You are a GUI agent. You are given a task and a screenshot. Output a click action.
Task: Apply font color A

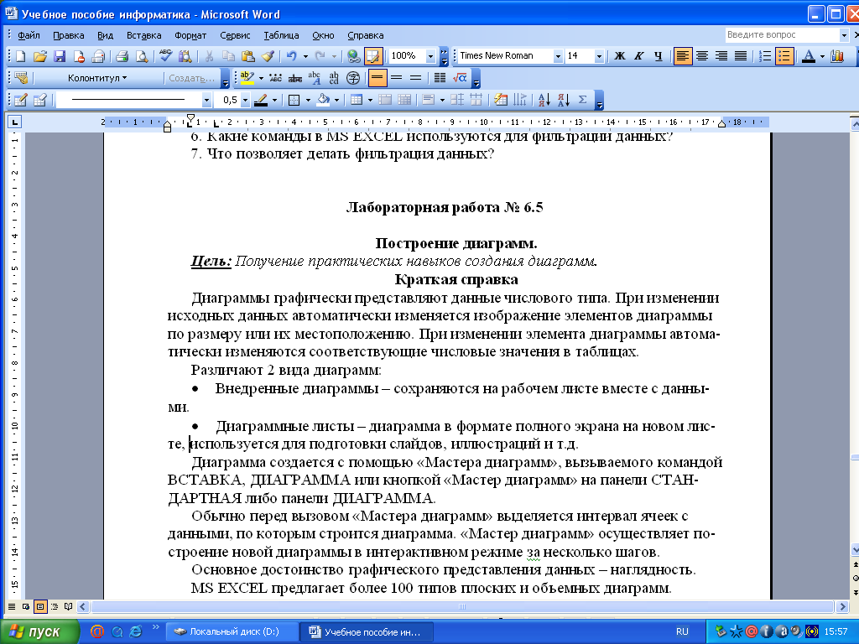(809, 56)
